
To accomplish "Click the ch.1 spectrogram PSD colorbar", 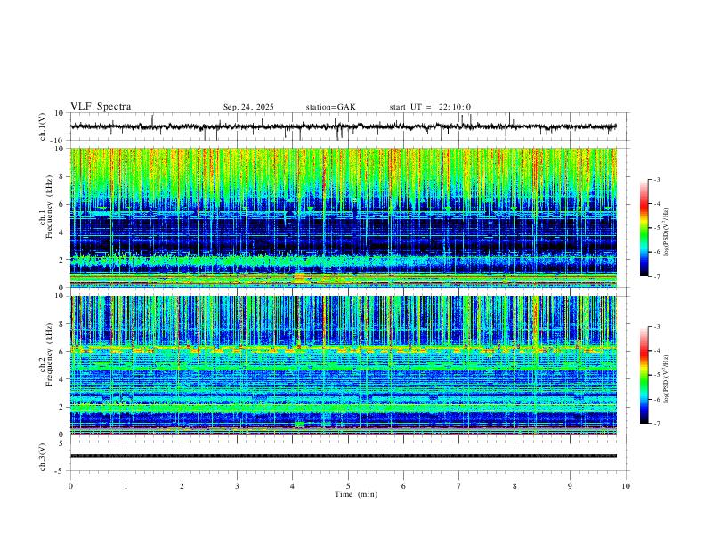I will 644,228.
